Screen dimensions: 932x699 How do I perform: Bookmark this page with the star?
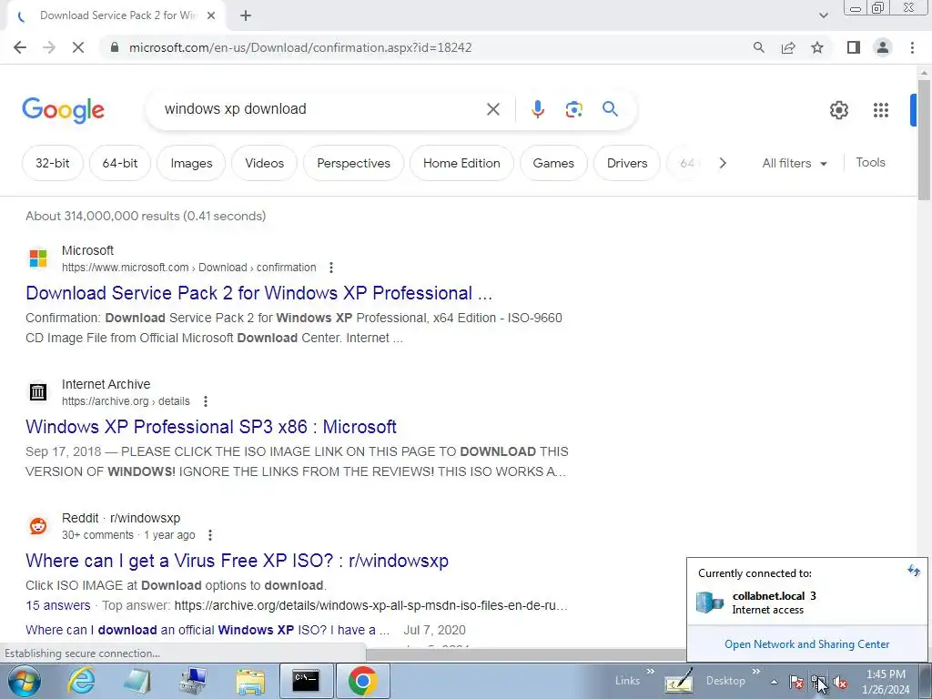[817, 47]
